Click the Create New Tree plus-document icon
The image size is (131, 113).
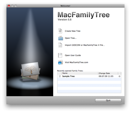tap(60, 31)
